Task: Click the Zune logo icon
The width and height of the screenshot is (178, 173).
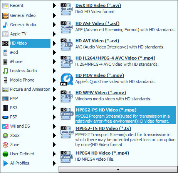Action: point(5,145)
